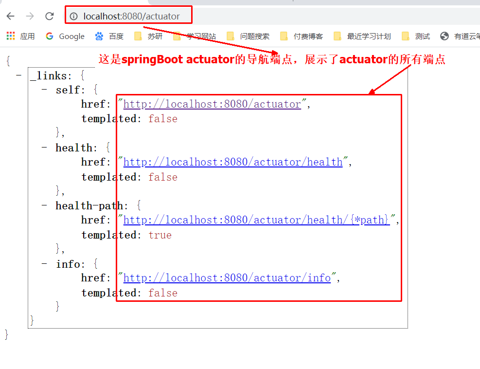
Task: Reload the page with the refresh icon
Action: 49,16
